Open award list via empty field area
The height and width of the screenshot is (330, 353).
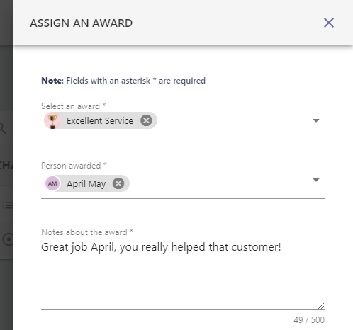point(234,120)
